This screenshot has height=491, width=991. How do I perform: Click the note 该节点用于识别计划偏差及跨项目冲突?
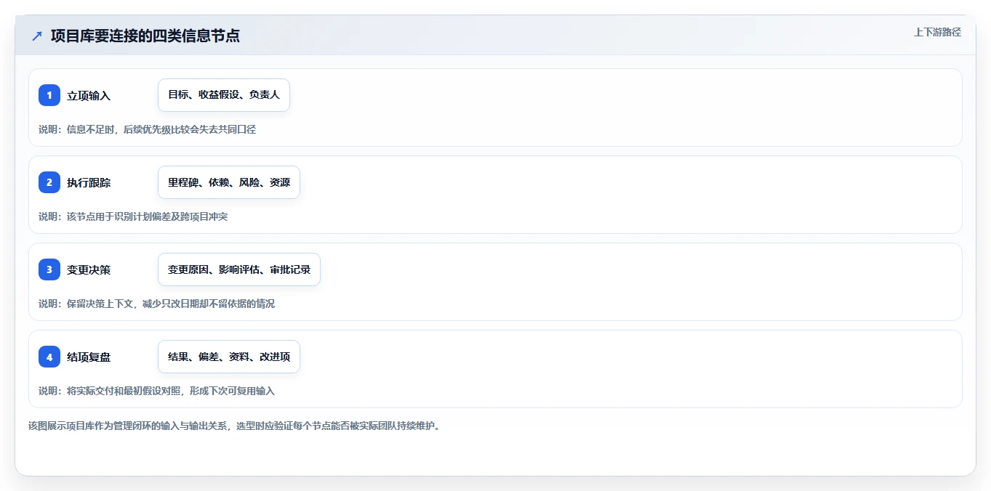point(148,216)
